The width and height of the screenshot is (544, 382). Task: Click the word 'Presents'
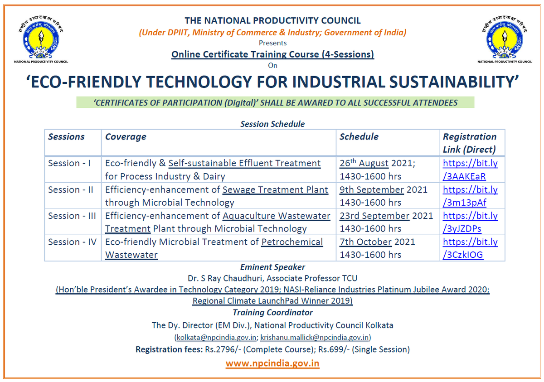pos(272,43)
